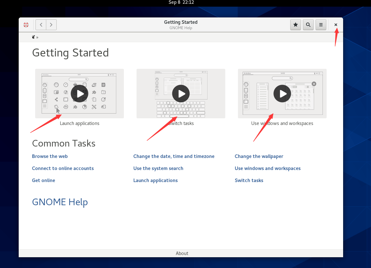
Task: Click the Use windows and workspaces video caption
Action: click(x=282, y=123)
